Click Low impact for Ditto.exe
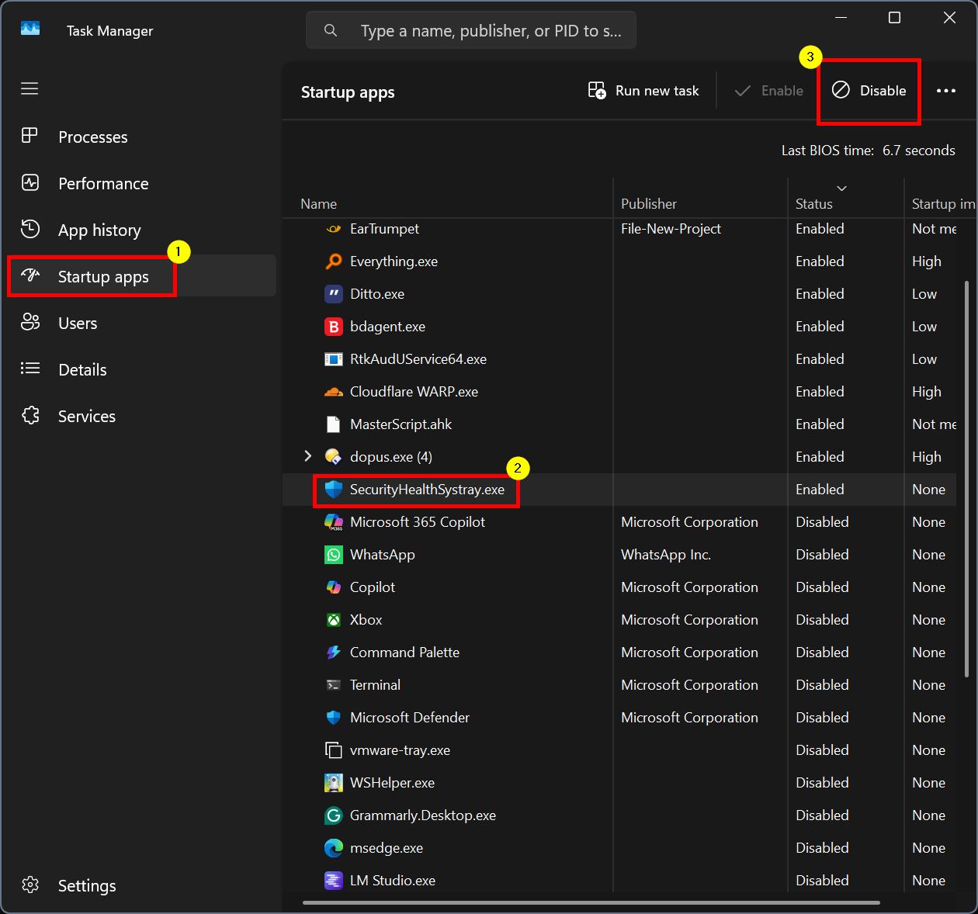978x914 pixels. (x=924, y=294)
